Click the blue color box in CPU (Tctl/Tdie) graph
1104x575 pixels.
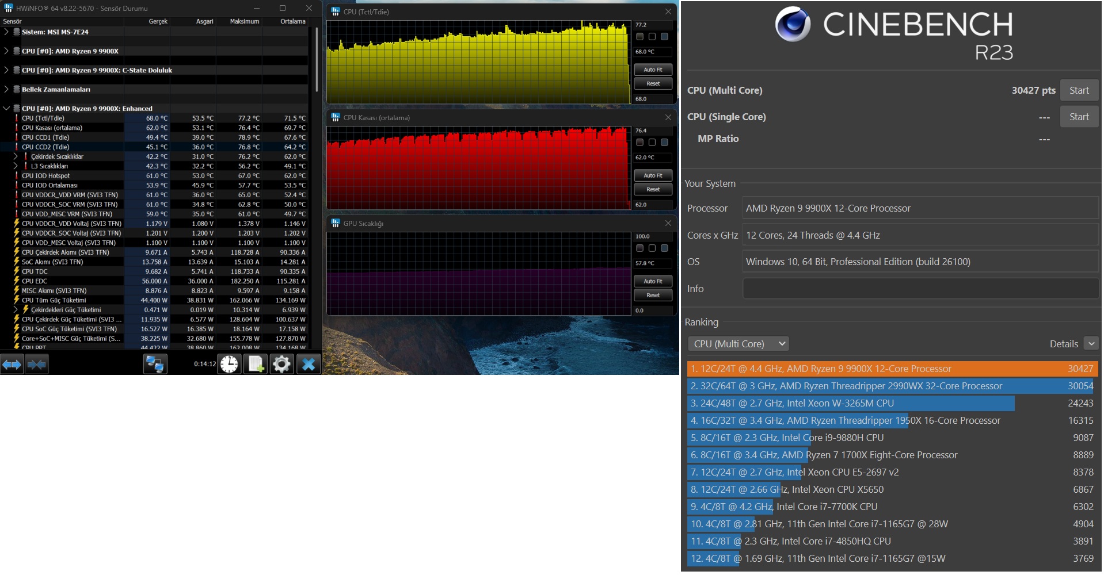tap(664, 36)
